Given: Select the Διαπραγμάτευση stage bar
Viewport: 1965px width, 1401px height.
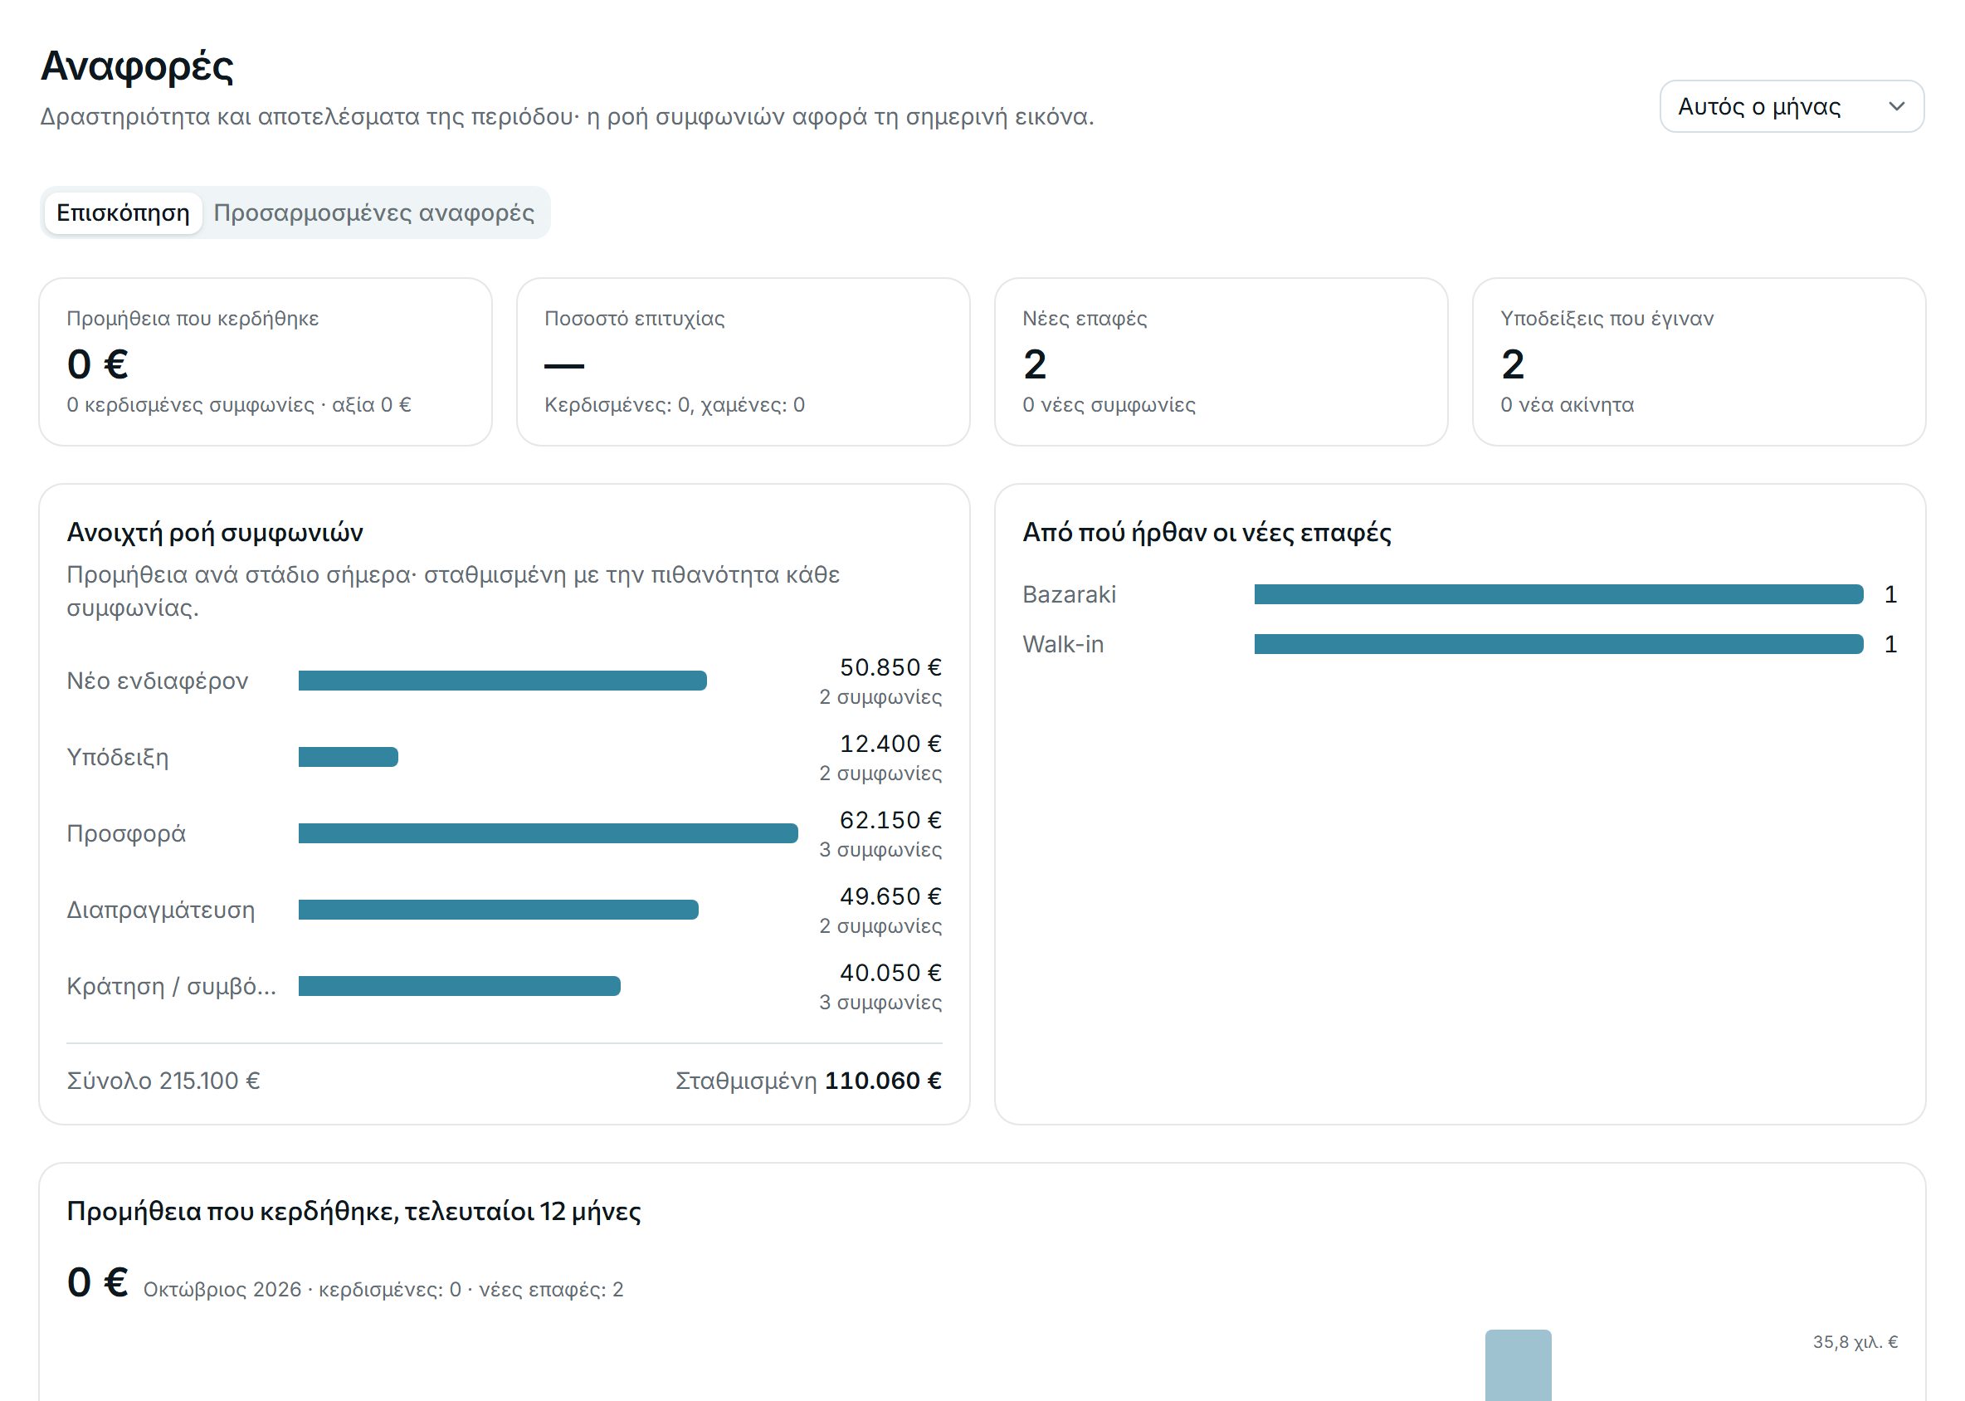Looking at the screenshot, I should tap(498, 910).
